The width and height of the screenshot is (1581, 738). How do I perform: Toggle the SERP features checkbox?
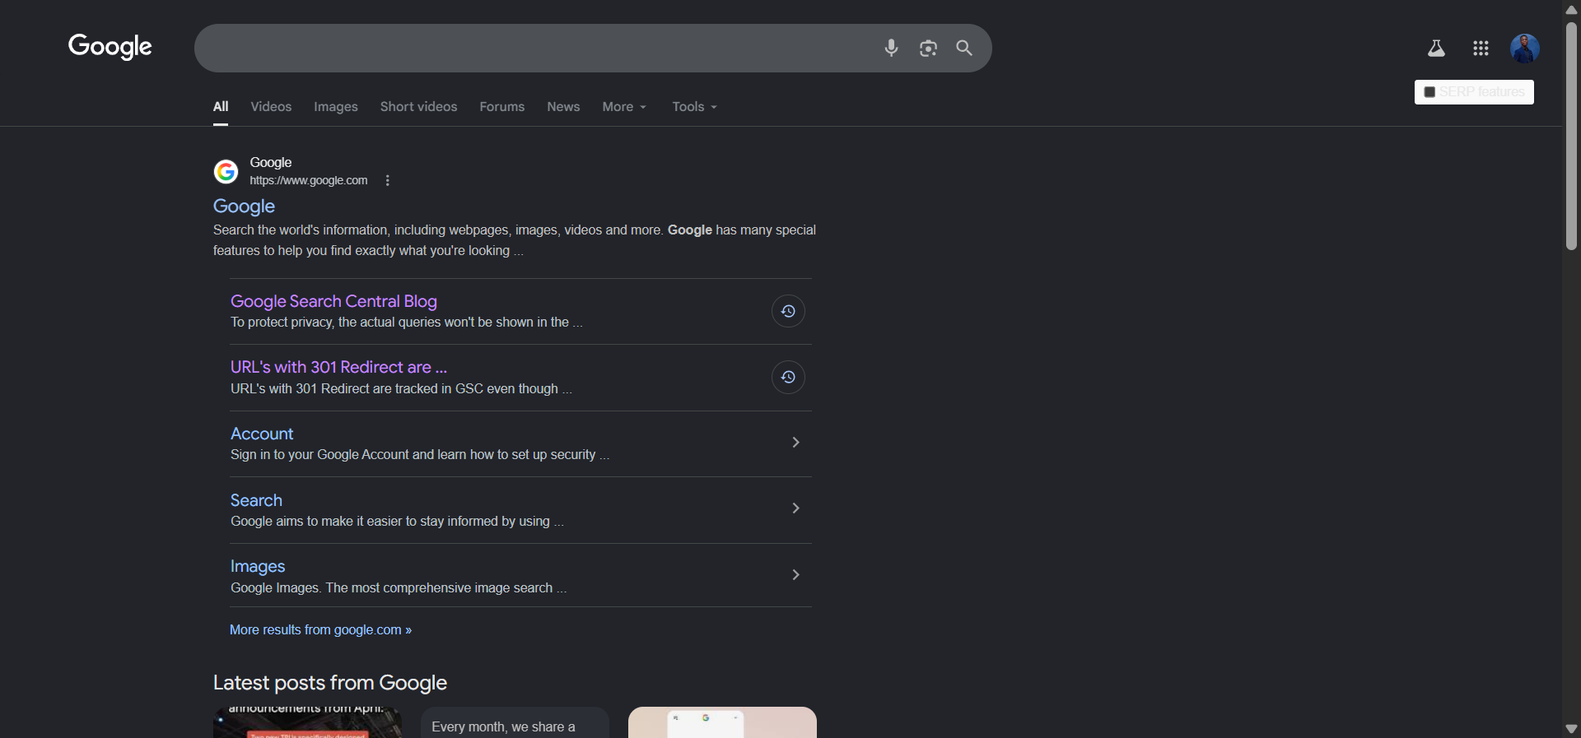click(1429, 92)
